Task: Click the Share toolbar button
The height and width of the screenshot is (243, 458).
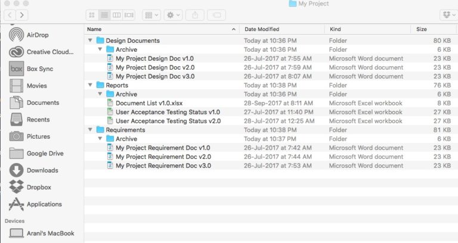Action: click(195, 15)
